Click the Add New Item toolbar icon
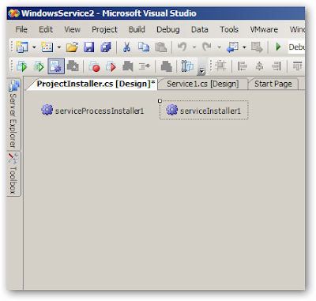Screen dimensions: 316x301 (47, 47)
